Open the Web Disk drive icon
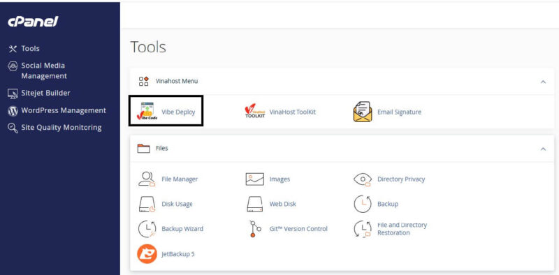Screen dimensions: 559x275 254,205
